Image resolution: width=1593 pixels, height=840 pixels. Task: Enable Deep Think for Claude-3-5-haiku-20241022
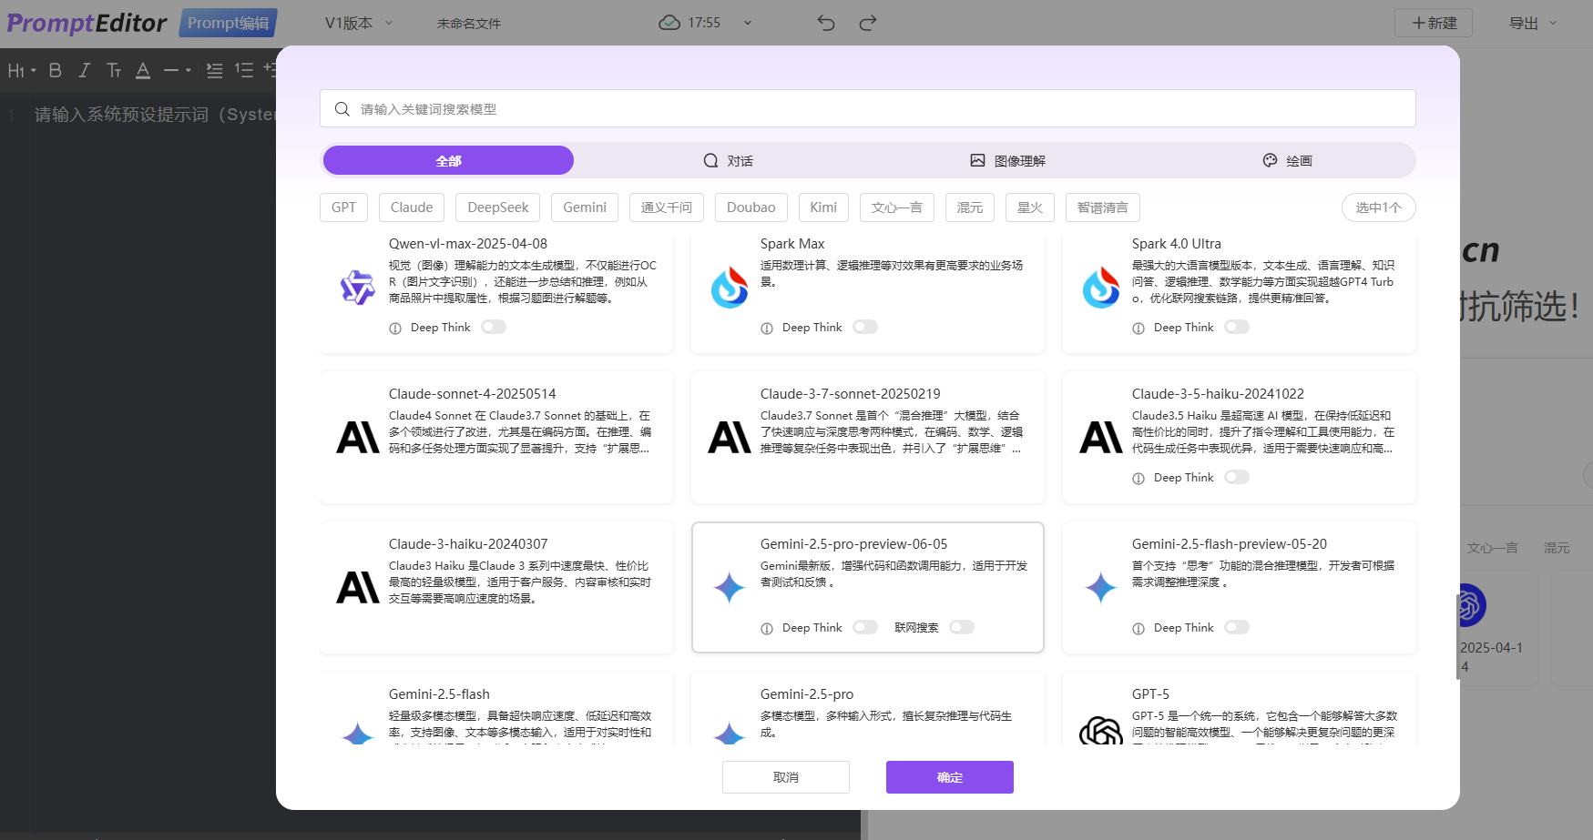(1236, 476)
